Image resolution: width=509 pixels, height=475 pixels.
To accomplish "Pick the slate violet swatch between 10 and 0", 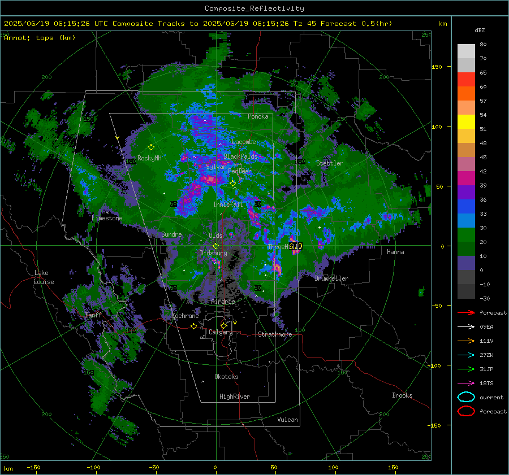I will [x=466, y=263].
